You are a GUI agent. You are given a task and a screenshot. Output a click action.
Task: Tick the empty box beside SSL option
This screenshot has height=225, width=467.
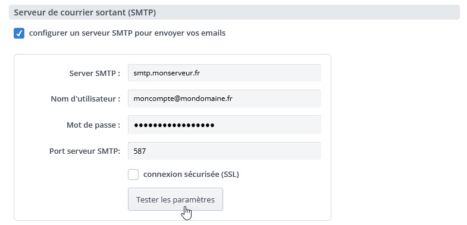click(x=133, y=175)
